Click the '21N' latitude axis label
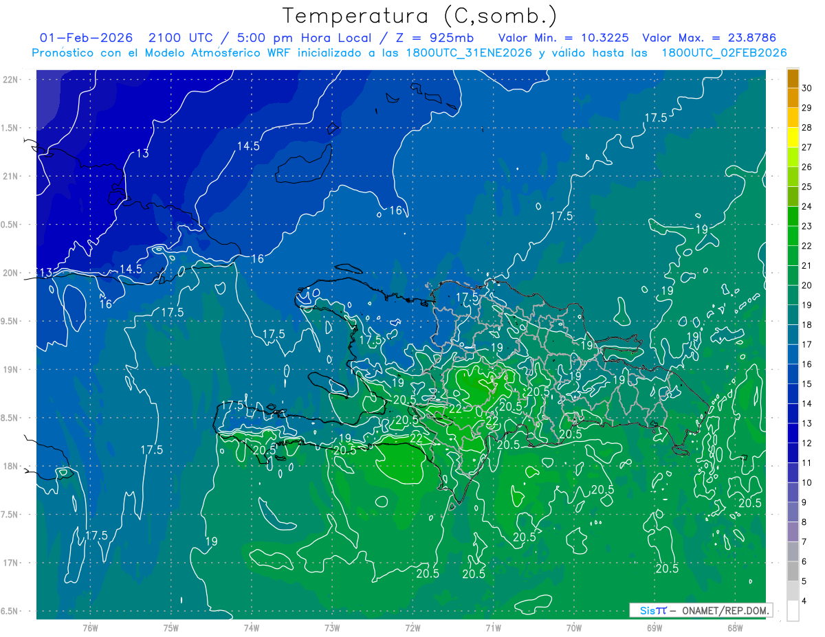Screen dimensions: 825x637 point(10,176)
